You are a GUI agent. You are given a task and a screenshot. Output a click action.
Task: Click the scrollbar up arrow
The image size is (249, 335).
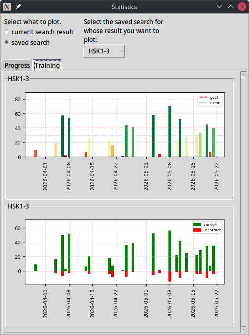[x=243, y=75]
